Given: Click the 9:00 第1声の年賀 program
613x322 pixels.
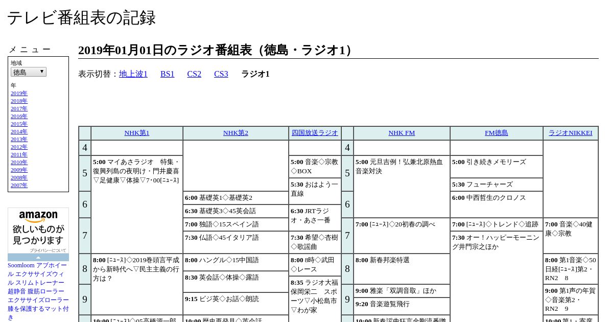Looking at the screenshot, I should tap(571, 300).
